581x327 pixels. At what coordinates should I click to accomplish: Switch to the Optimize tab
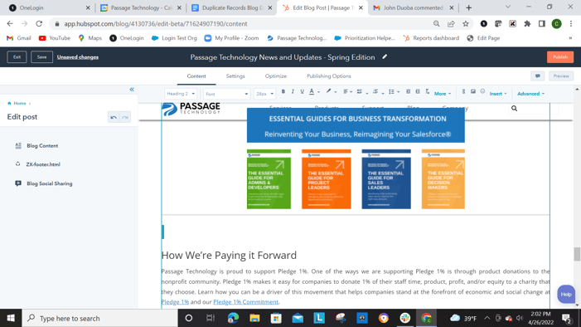tap(276, 76)
